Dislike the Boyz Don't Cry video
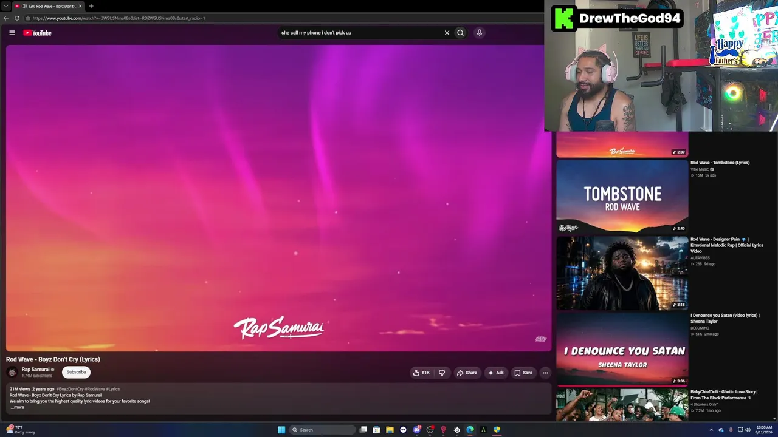 [442, 373]
